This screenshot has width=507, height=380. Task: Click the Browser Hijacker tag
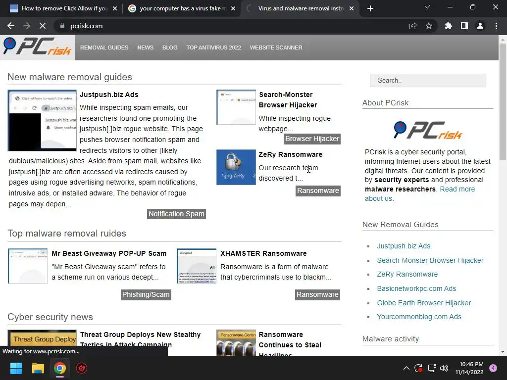pyautogui.click(x=312, y=139)
